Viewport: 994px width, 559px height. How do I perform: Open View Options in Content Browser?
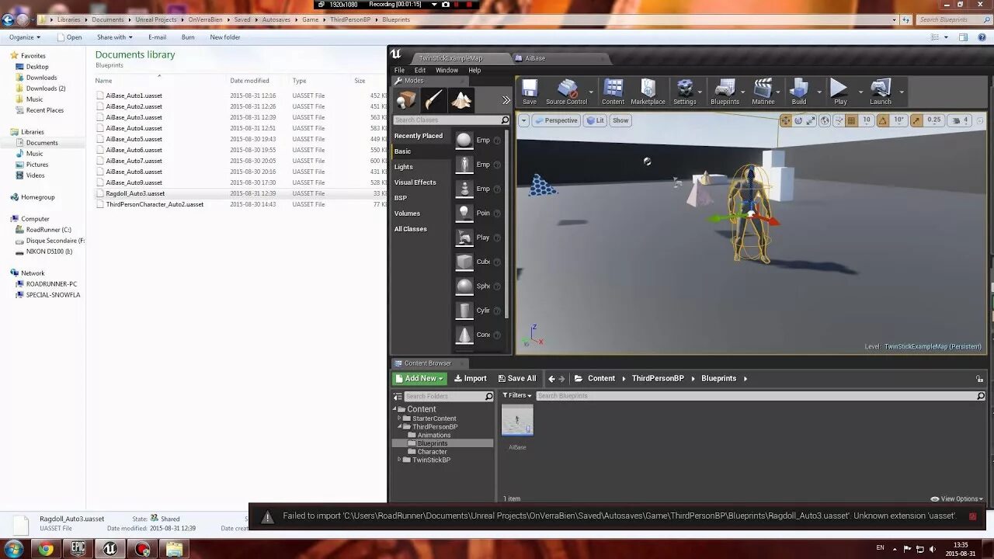pyautogui.click(x=958, y=498)
